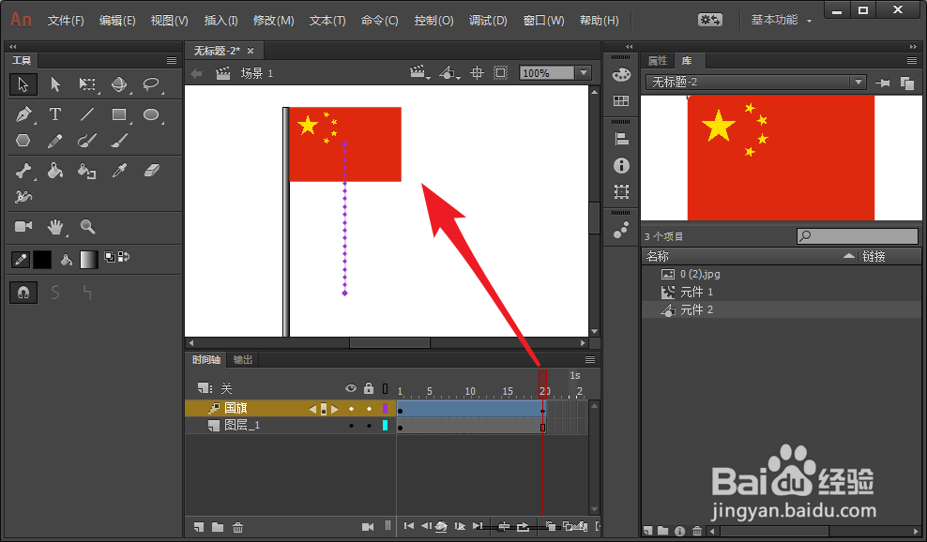
Task: Select the 3D Rotation tool
Action: click(x=119, y=84)
